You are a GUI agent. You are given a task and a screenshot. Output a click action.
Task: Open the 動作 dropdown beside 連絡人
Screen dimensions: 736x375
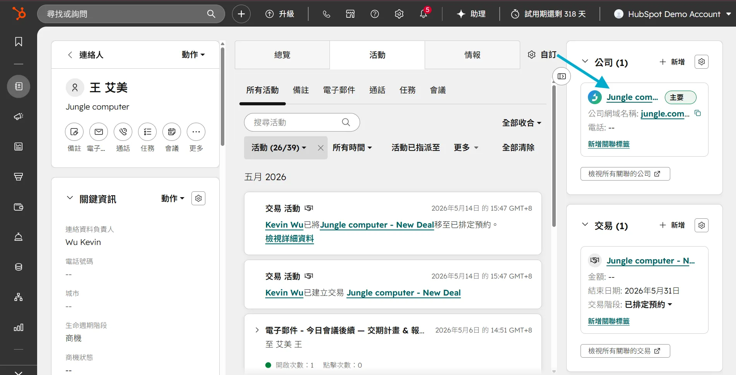pos(193,55)
